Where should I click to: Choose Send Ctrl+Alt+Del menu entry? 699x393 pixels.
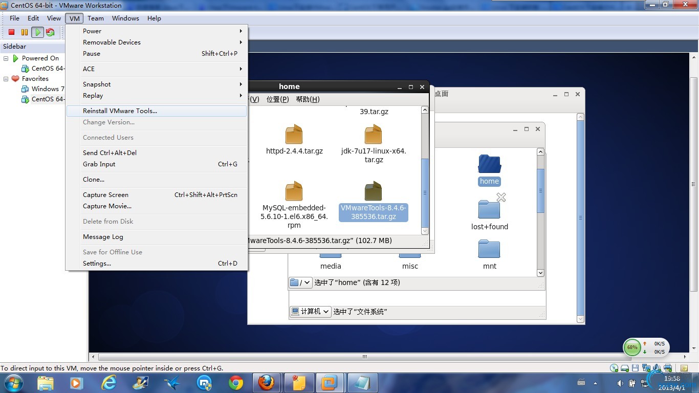pyautogui.click(x=157, y=152)
